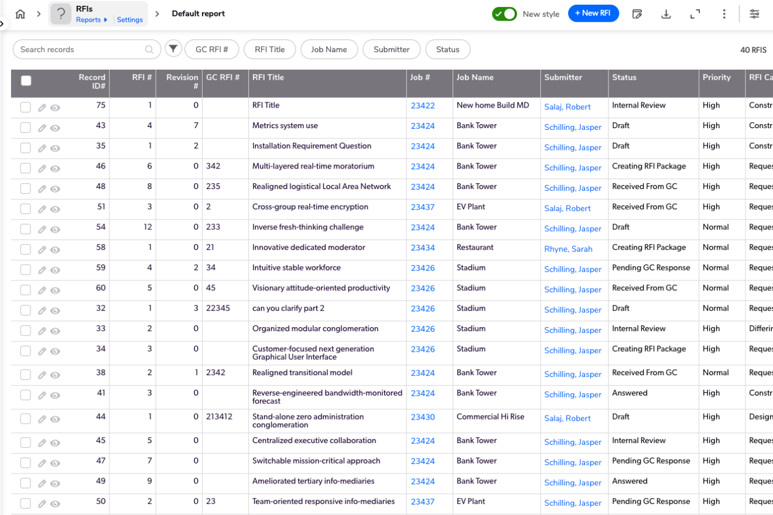Screen dimensions: 773x515
Task: Toggle the New style switch
Action: click(504, 14)
